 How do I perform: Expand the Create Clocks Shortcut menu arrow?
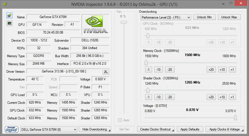pos(173,130)
